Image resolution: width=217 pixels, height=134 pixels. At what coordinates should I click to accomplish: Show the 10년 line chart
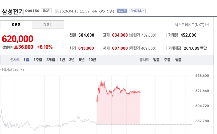pos(92,60)
